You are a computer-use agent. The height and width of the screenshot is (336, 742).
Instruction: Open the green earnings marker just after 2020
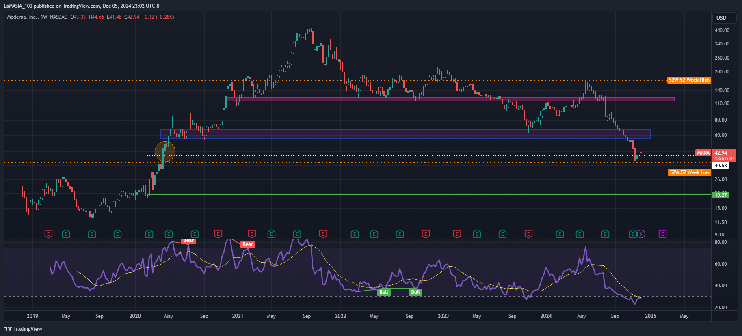[x=149, y=234]
